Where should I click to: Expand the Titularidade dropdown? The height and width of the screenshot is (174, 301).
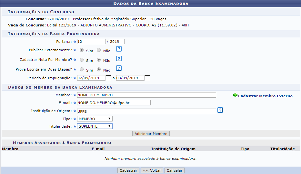pos(95,126)
